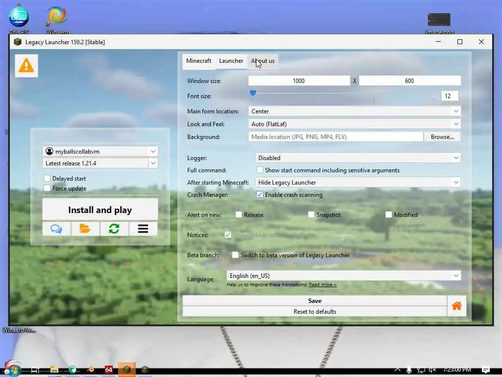
Task: Click the green round taskbar icon
Action: [x=73, y=370]
